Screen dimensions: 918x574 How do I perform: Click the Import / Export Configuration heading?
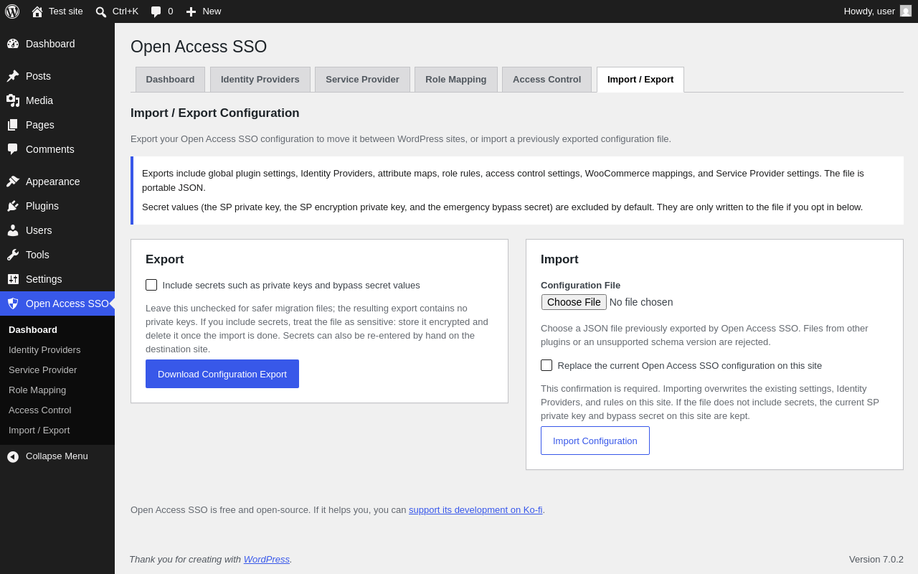pos(215,113)
